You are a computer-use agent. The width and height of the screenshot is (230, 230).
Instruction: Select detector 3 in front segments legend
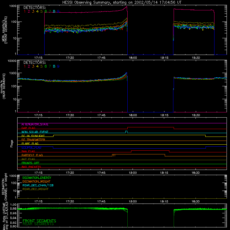point(33,11)
